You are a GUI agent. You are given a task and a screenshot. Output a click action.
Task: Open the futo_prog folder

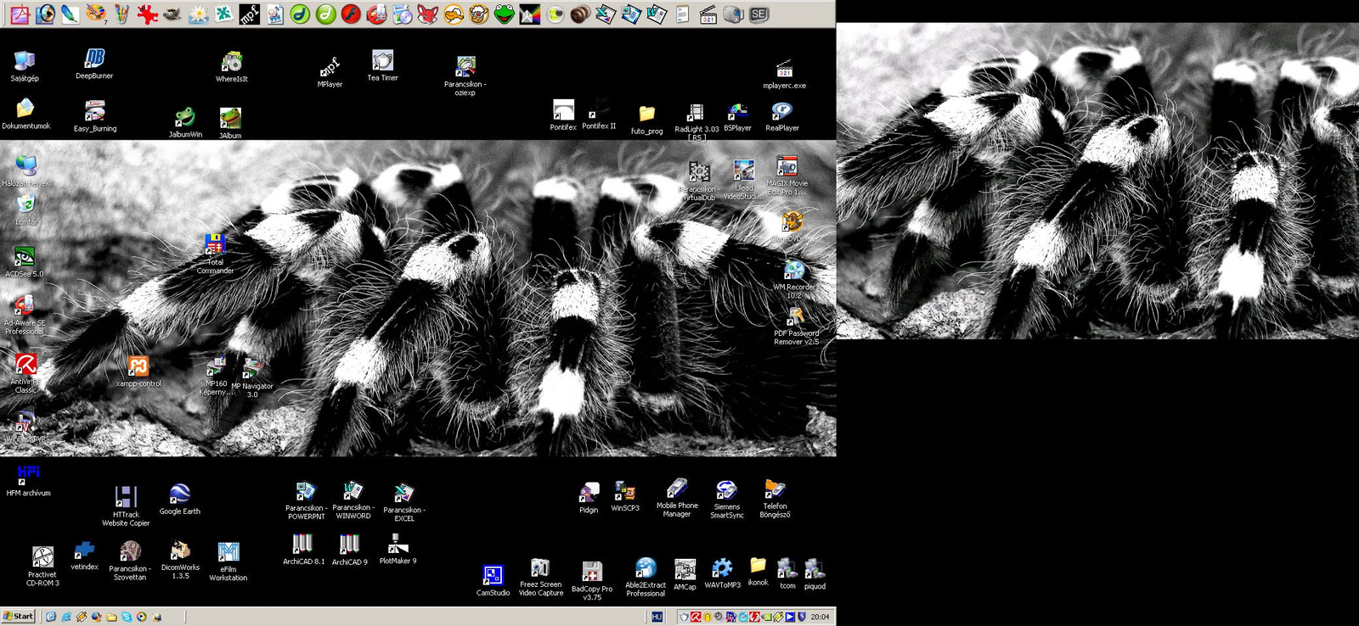click(646, 120)
